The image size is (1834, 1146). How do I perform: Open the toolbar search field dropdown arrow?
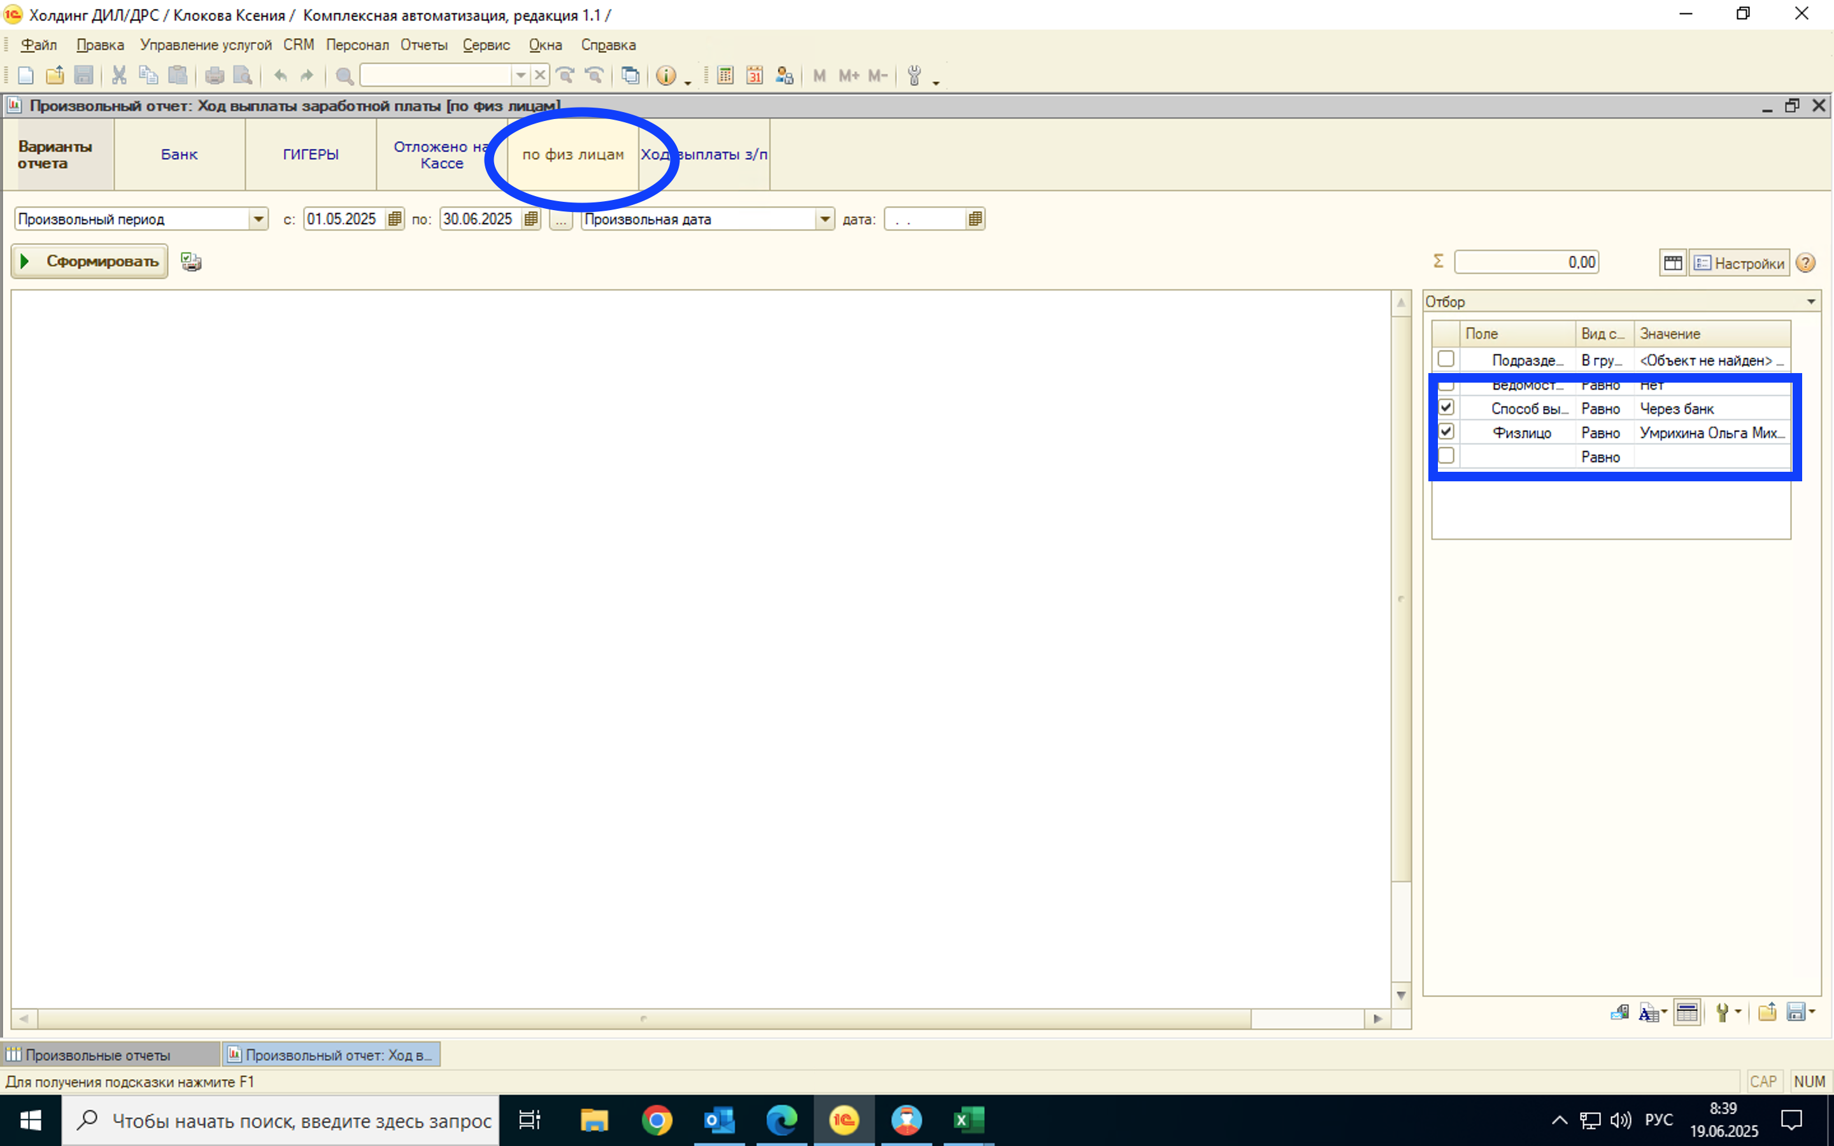point(521,75)
